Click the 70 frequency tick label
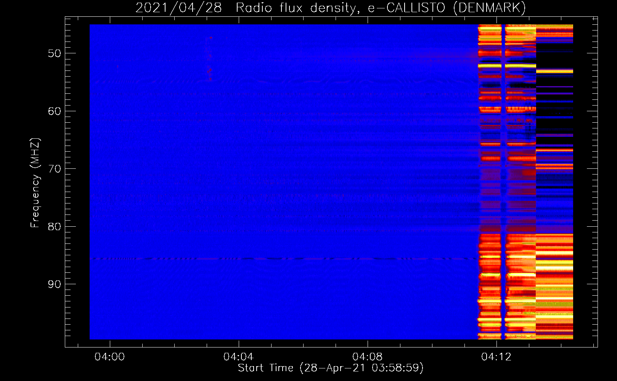The image size is (617, 381). click(55, 169)
